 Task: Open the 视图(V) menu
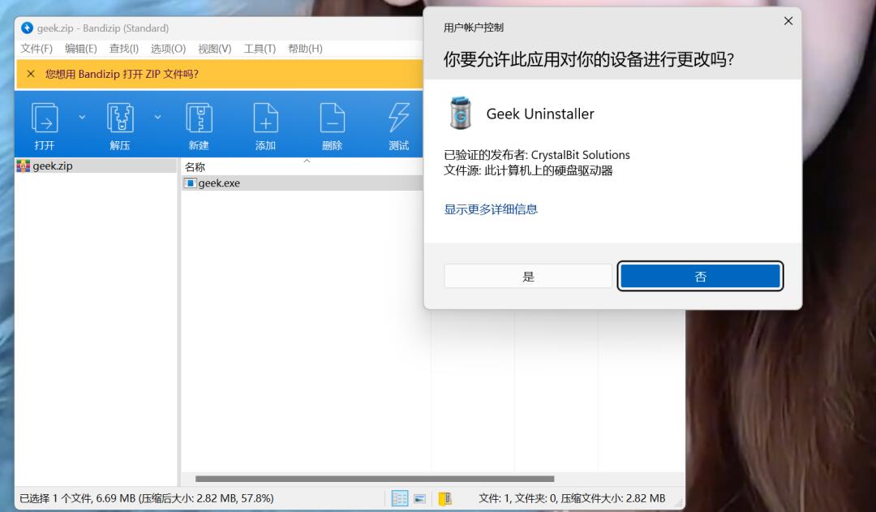click(x=214, y=49)
